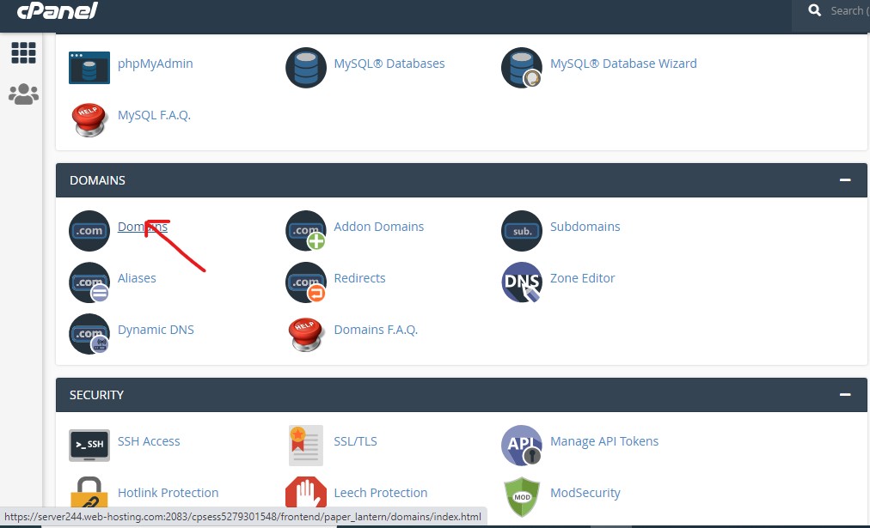Click the SECURITY section header title
870x528 pixels.
[96, 394]
